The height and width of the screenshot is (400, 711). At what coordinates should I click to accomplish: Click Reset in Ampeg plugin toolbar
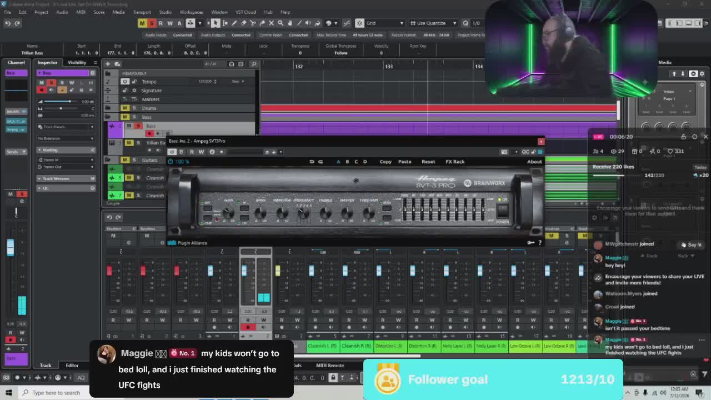(x=428, y=162)
